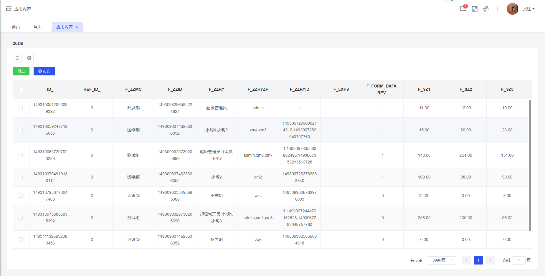Click the table vertical scrollbar
The width and height of the screenshot is (545, 276).
[x=530, y=165]
